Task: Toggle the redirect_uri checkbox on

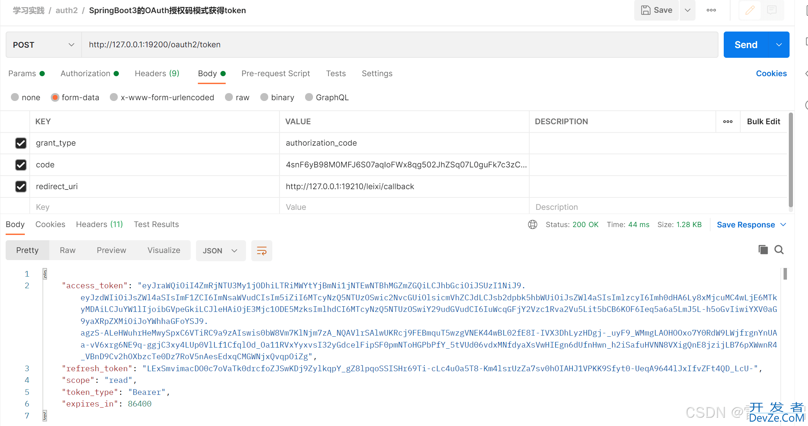Action: click(x=20, y=186)
